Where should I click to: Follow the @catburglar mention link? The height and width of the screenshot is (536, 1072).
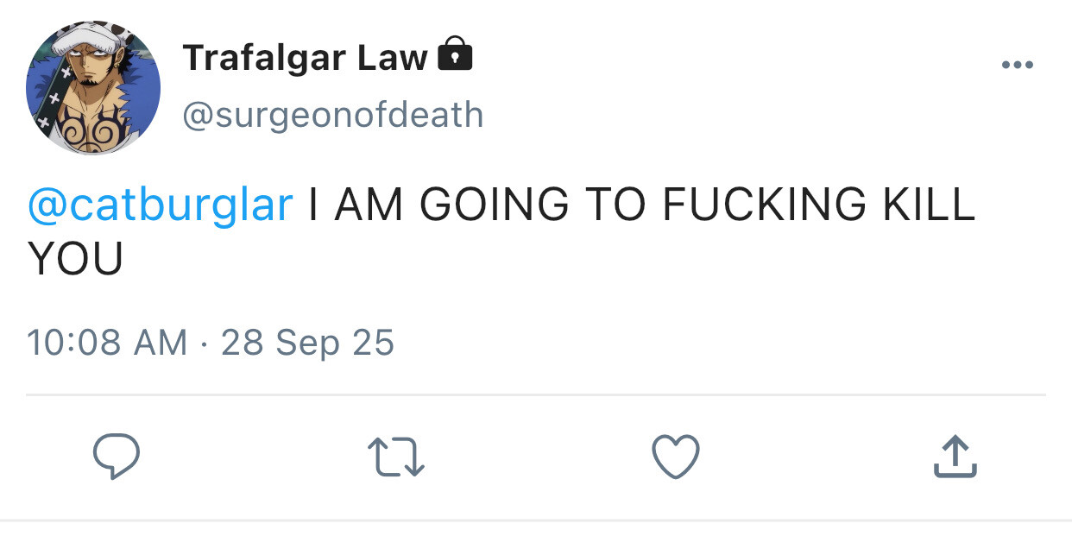pyautogui.click(x=161, y=205)
